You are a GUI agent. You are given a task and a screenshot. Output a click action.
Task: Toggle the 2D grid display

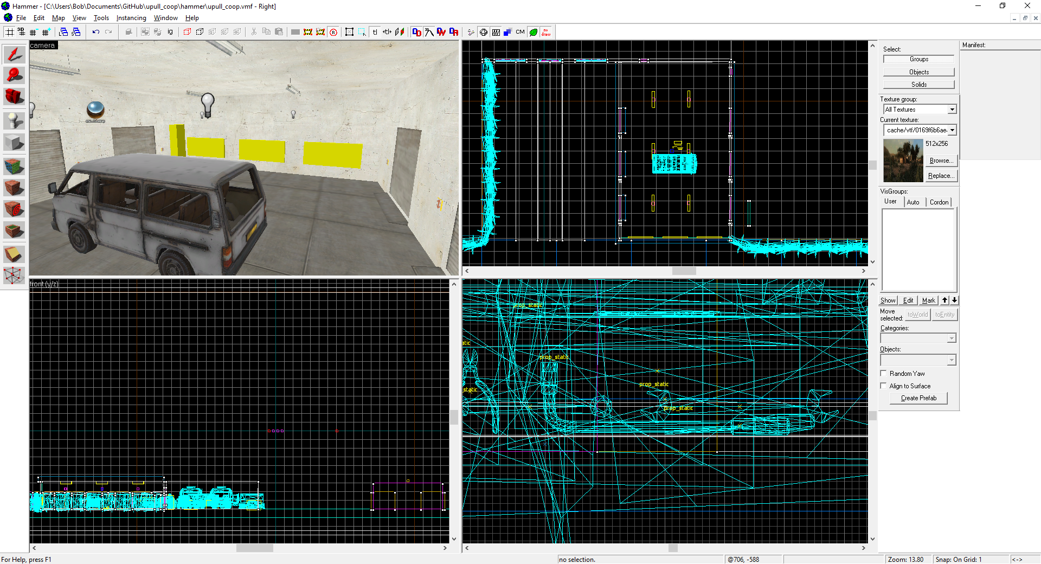coord(10,32)
